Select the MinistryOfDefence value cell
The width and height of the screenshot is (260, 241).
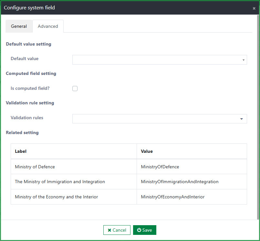[192, 167]
